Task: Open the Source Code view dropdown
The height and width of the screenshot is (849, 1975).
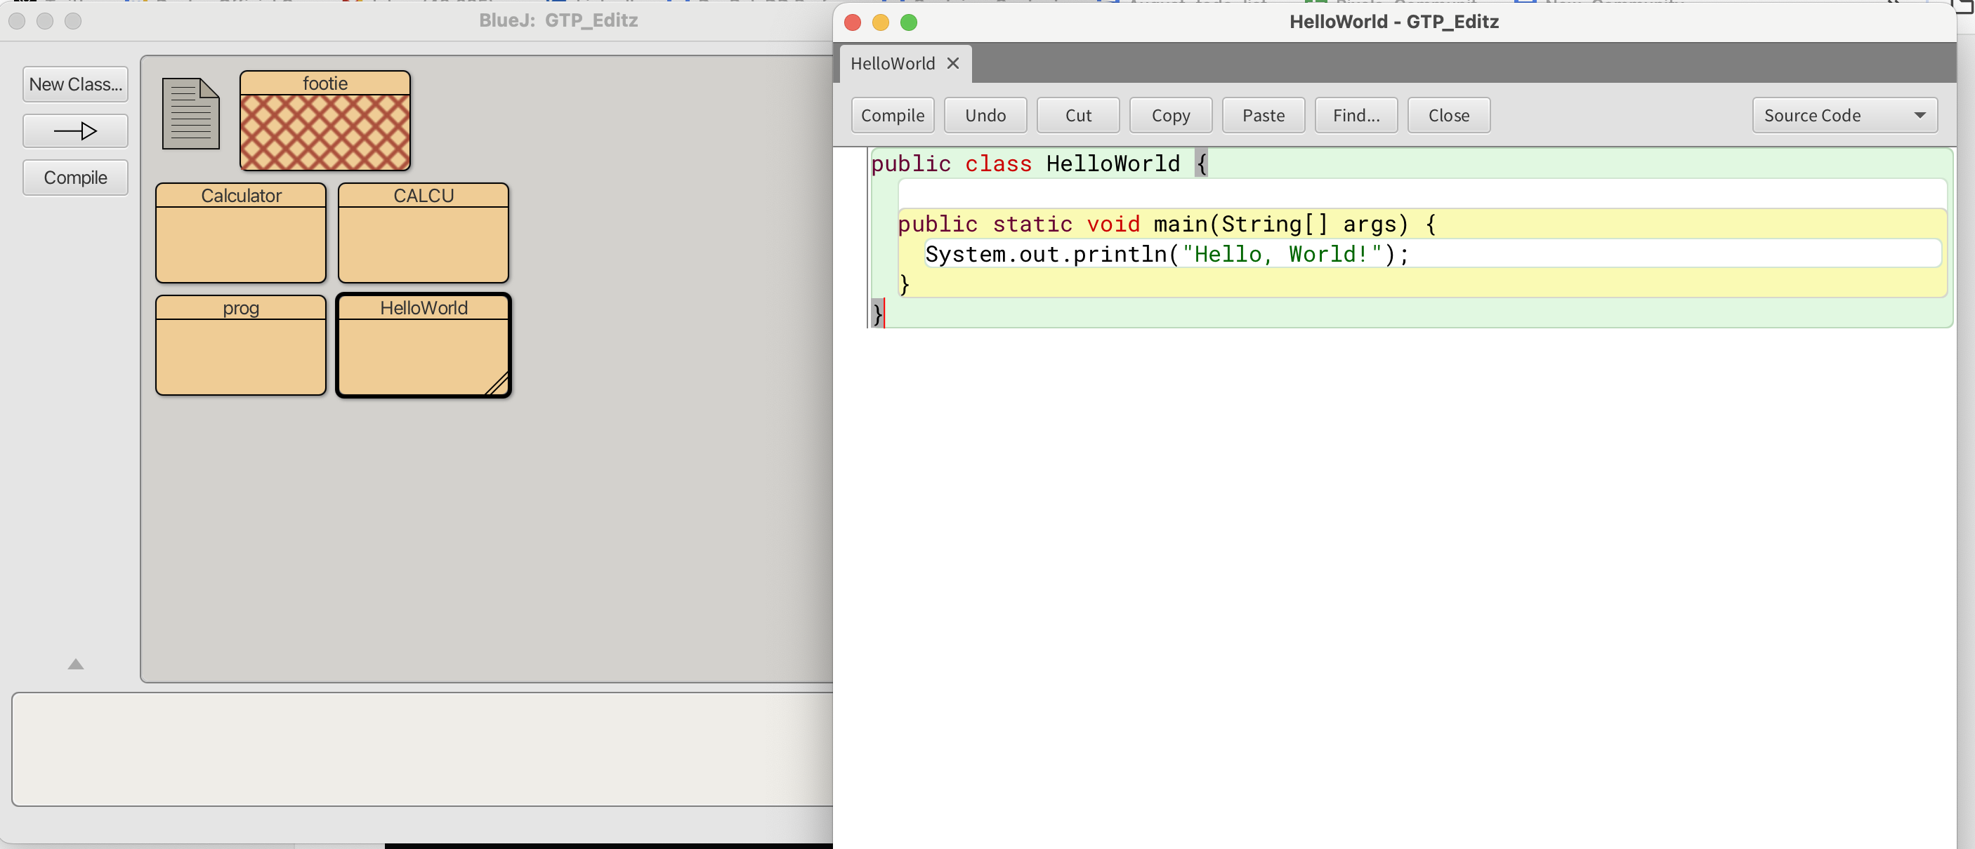Action: (1844, 116)
